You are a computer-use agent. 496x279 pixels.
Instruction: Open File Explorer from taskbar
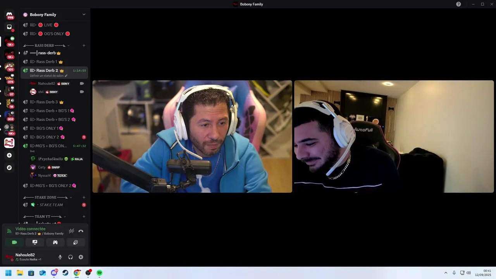20,273
